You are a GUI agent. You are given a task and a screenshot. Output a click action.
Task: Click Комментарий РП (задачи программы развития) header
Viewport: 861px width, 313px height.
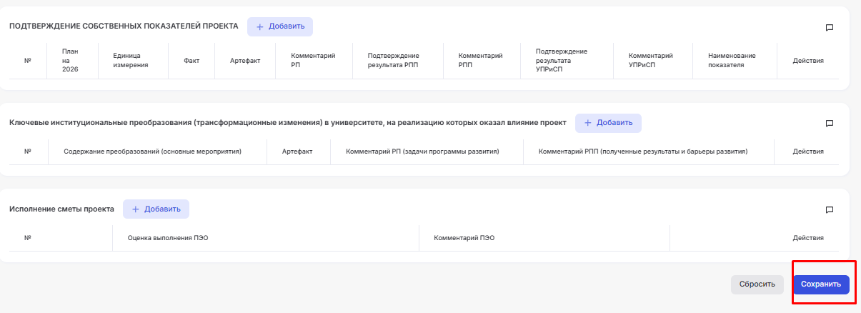point(422,151)
